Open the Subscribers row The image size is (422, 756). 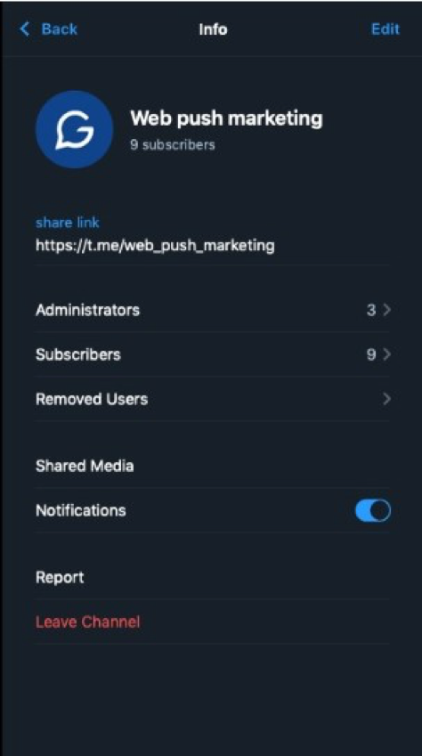[x=212, y=355]
